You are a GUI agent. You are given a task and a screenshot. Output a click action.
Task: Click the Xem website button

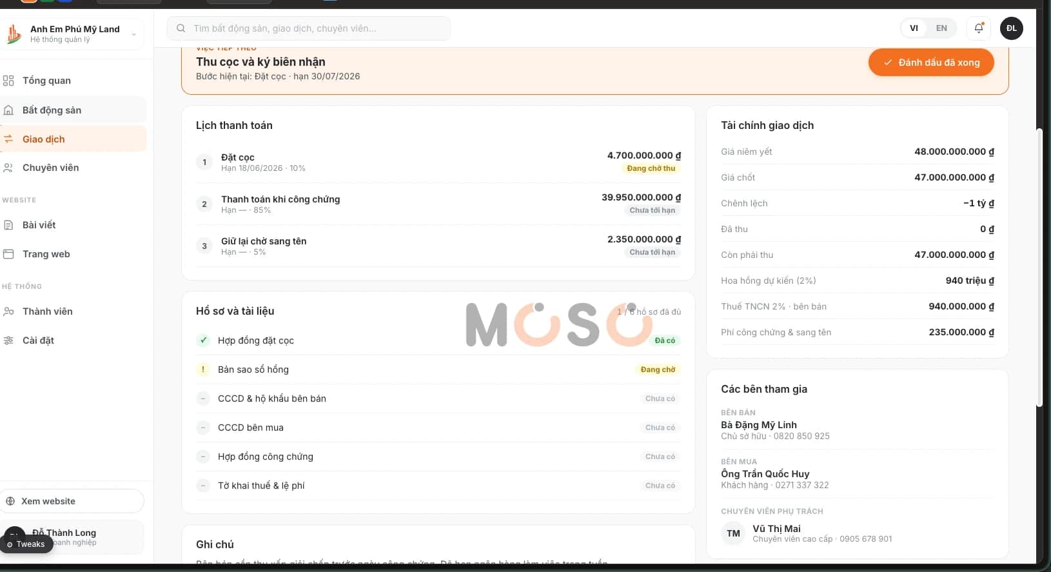tap(72, 501)
